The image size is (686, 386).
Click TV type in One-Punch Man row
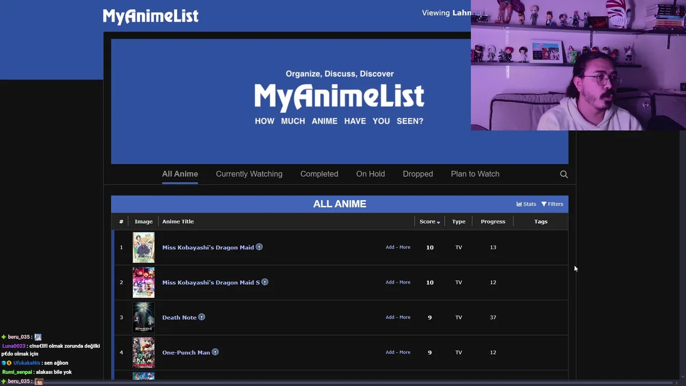tap(459, 352)
